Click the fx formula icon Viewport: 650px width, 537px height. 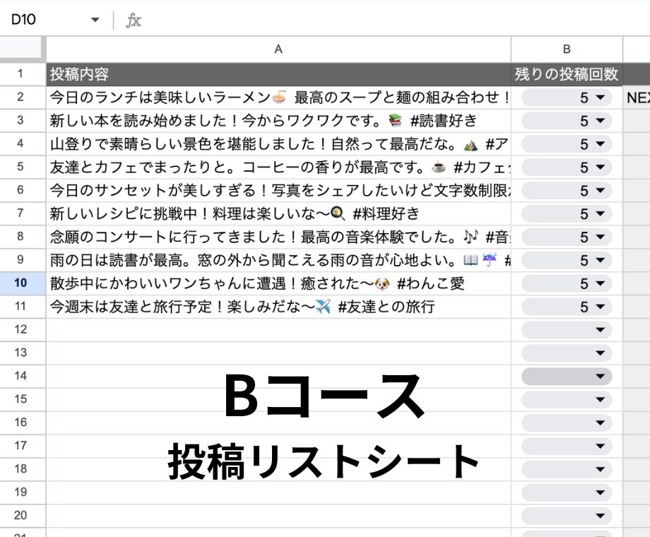coord(134,20)
